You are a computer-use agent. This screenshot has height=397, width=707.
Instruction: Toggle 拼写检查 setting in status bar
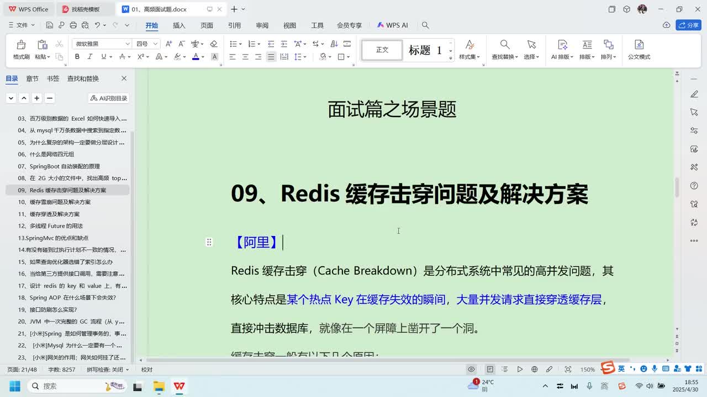108,369
